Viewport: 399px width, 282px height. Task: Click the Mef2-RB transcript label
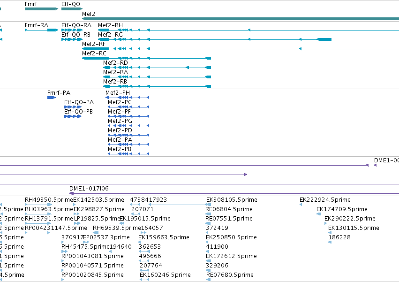click(115, 82)
